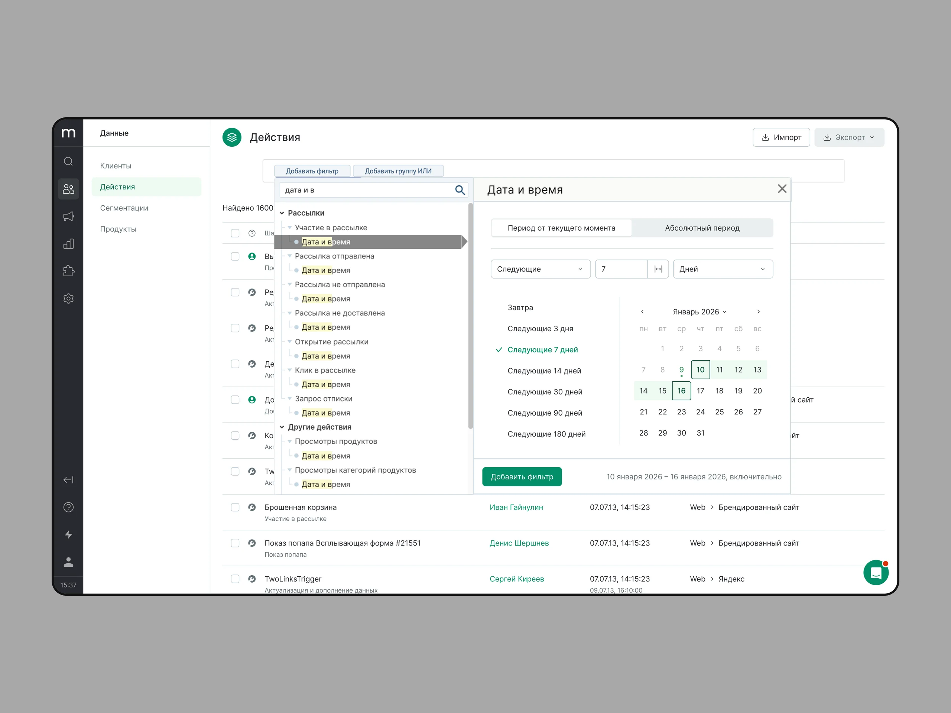951x713 pixels.
Task: Go to next month in calendar
Action: click(x=759, y=312)
